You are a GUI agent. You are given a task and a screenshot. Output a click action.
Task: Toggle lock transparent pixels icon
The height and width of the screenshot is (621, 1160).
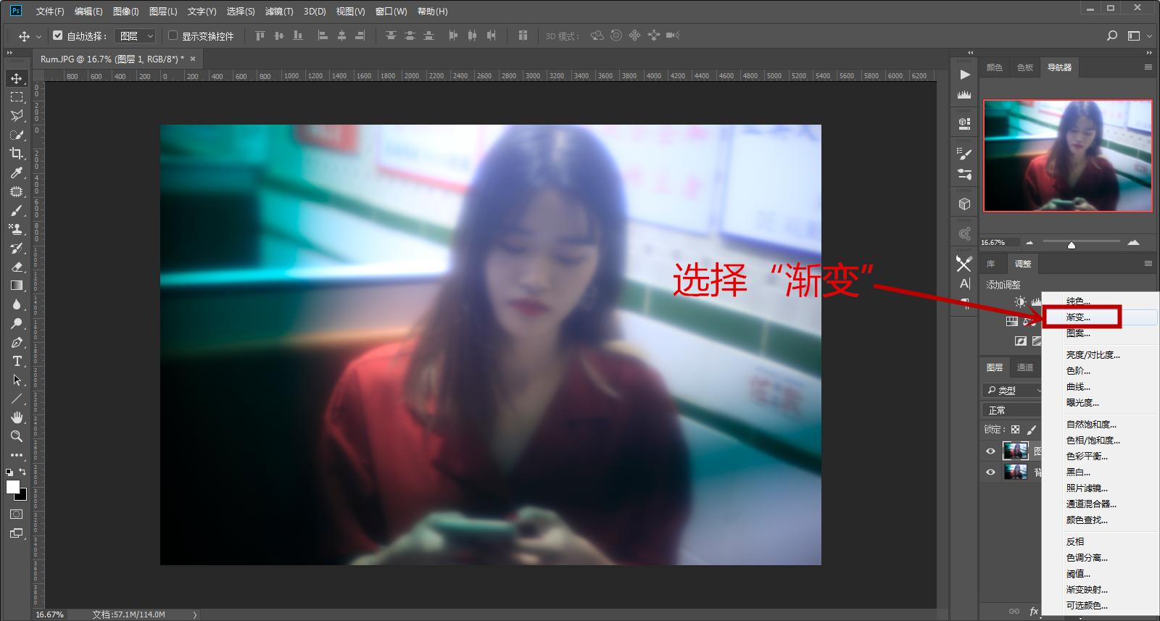[1015, 430]
